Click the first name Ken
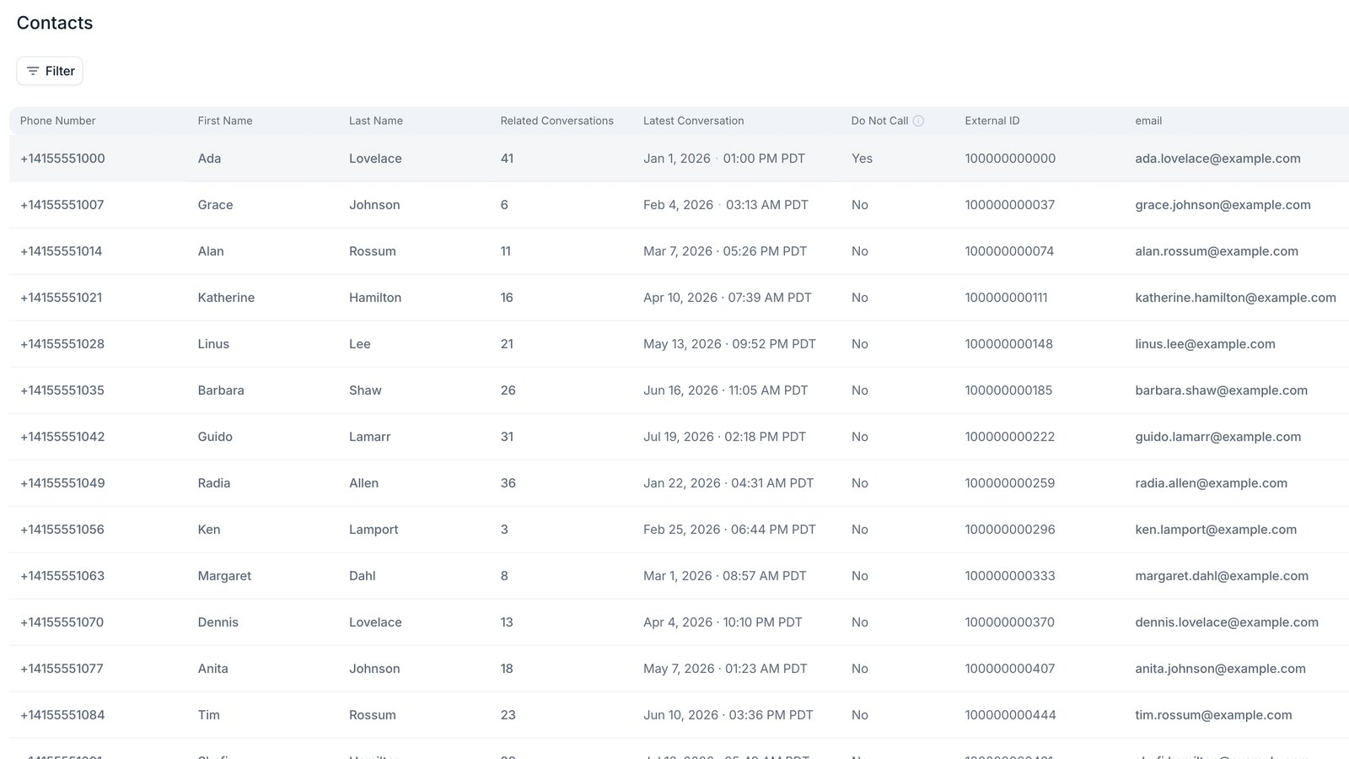The image size is (1349, 759). click(209, 530)
